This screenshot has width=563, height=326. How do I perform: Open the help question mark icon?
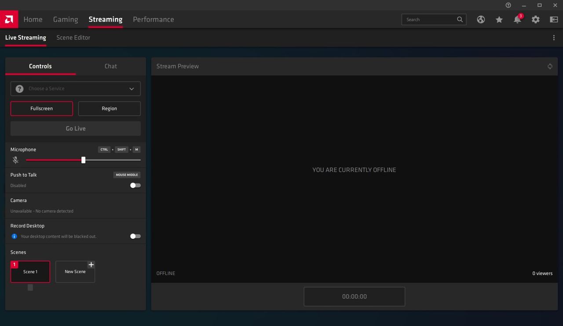[x=508, y=5]
